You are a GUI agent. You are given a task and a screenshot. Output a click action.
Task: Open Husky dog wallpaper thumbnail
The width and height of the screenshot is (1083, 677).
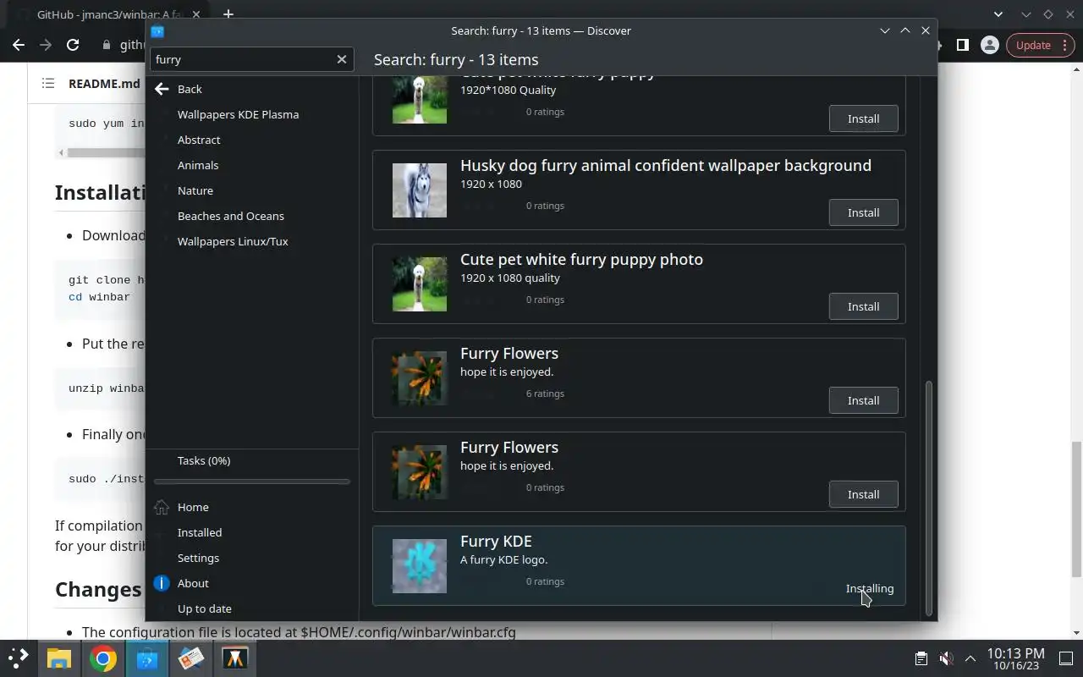click(420, 190)
